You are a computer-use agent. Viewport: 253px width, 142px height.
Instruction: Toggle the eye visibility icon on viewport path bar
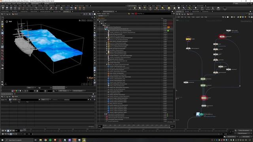click(84, 14)
